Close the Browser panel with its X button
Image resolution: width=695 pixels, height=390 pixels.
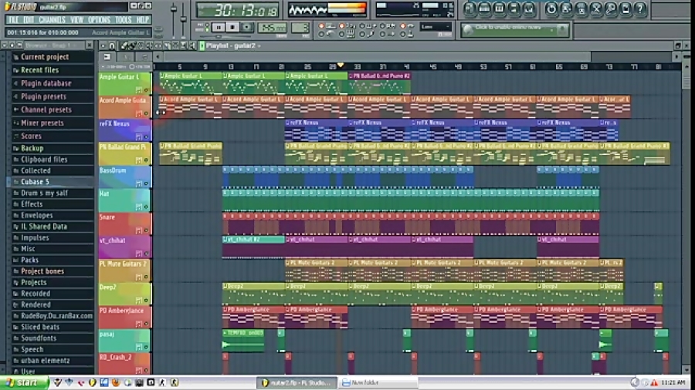coord(89,45)
